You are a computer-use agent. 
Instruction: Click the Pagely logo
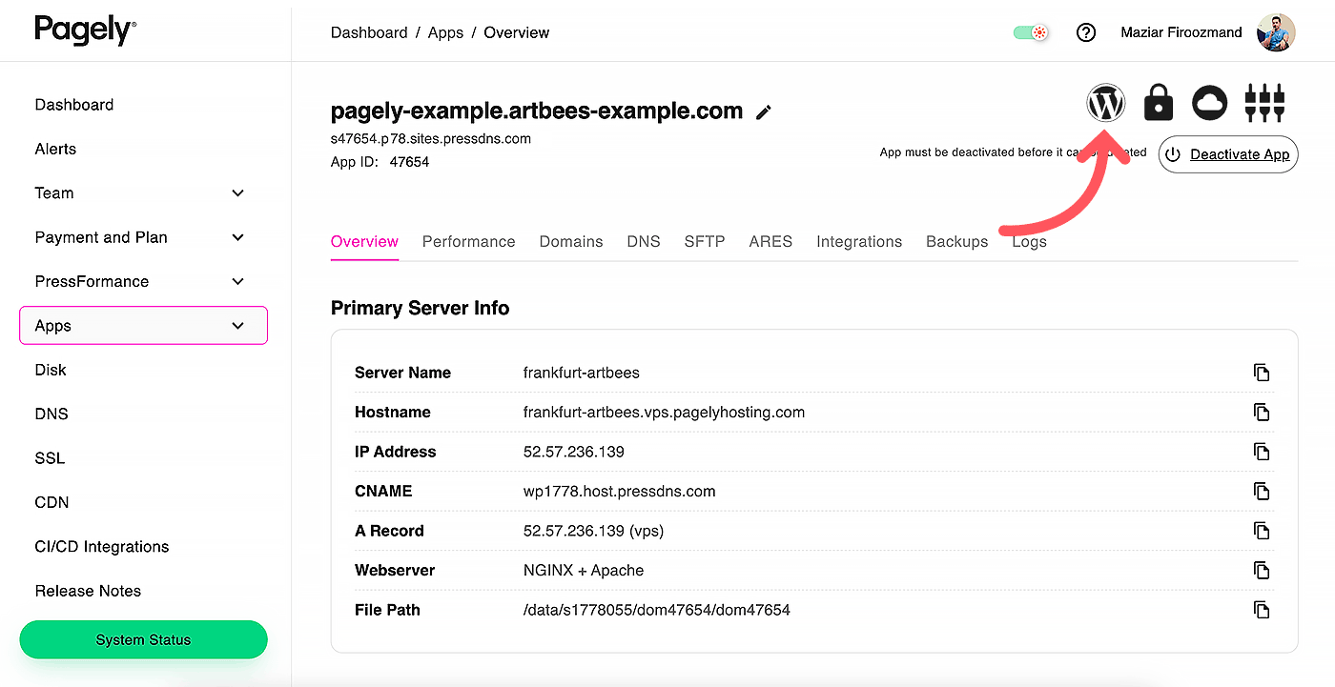(x=85, y=30)
